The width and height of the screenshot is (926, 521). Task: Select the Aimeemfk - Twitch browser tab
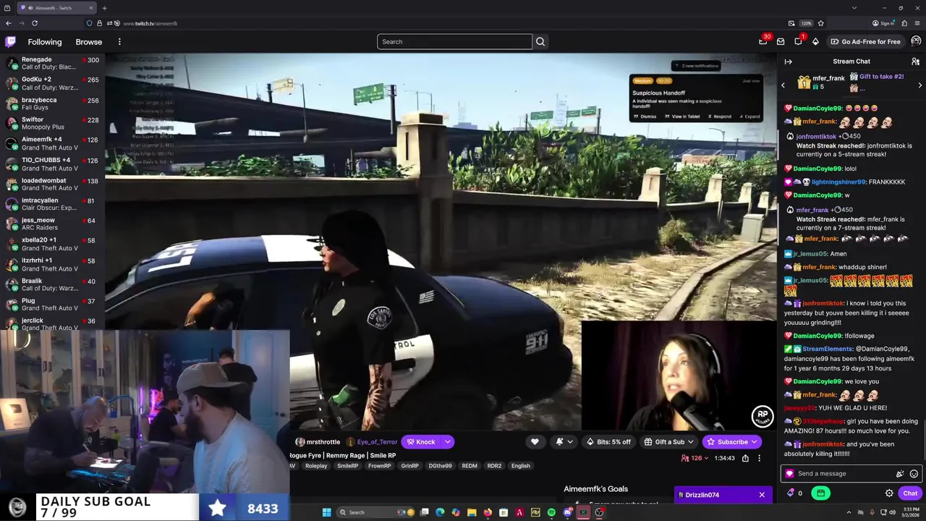click(x=56, y=8)
